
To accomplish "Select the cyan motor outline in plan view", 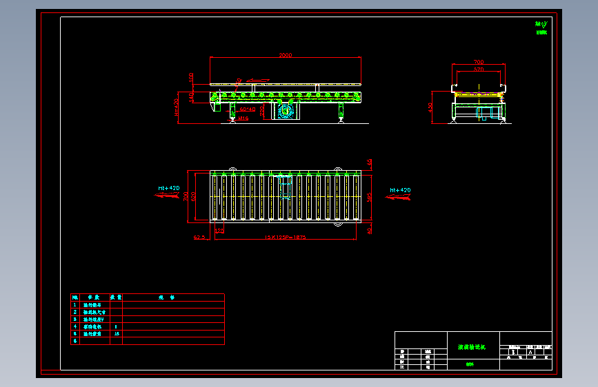I will [286, 189].
